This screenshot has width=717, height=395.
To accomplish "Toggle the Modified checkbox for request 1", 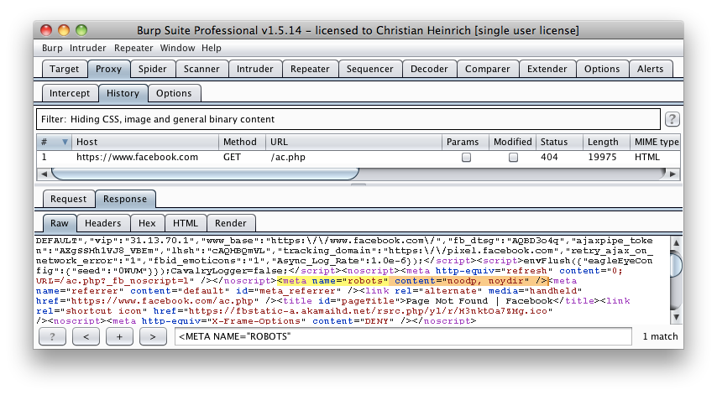I will pos(513,157).
